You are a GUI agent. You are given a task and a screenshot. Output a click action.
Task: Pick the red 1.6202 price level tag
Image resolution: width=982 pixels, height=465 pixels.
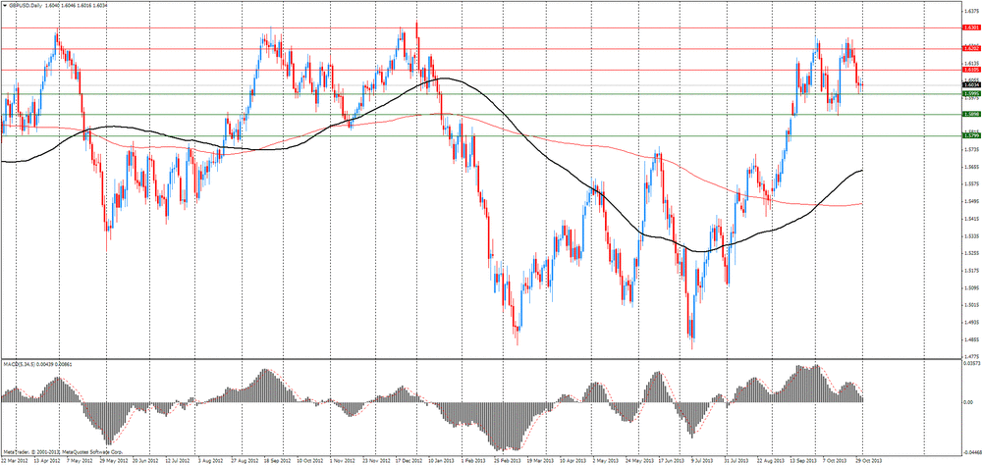[972, 48]
